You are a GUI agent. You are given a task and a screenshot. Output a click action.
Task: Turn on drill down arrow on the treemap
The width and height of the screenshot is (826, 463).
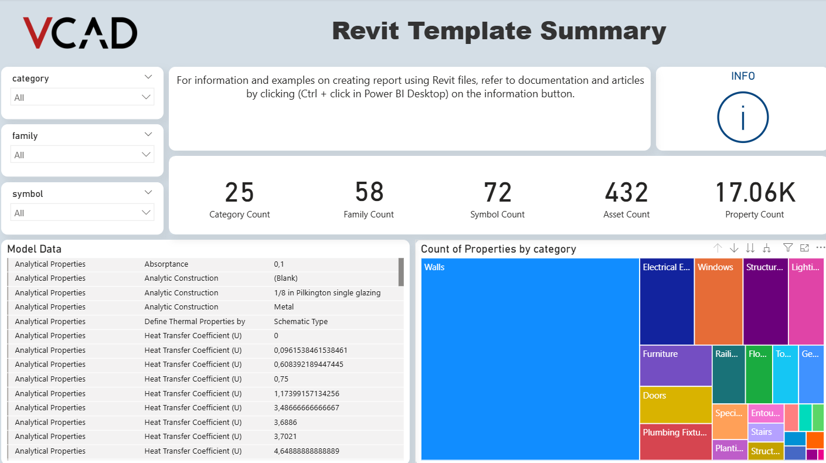coord(734,248)
